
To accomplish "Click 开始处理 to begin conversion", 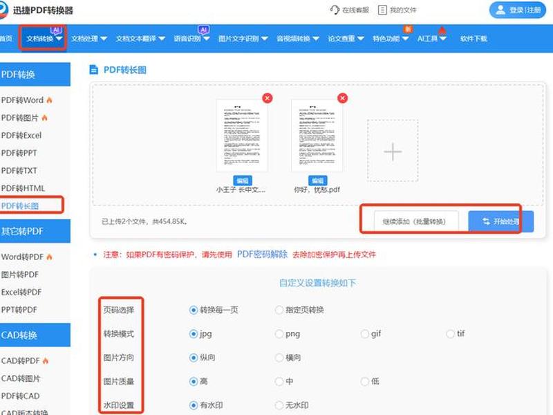I will 500,221.
